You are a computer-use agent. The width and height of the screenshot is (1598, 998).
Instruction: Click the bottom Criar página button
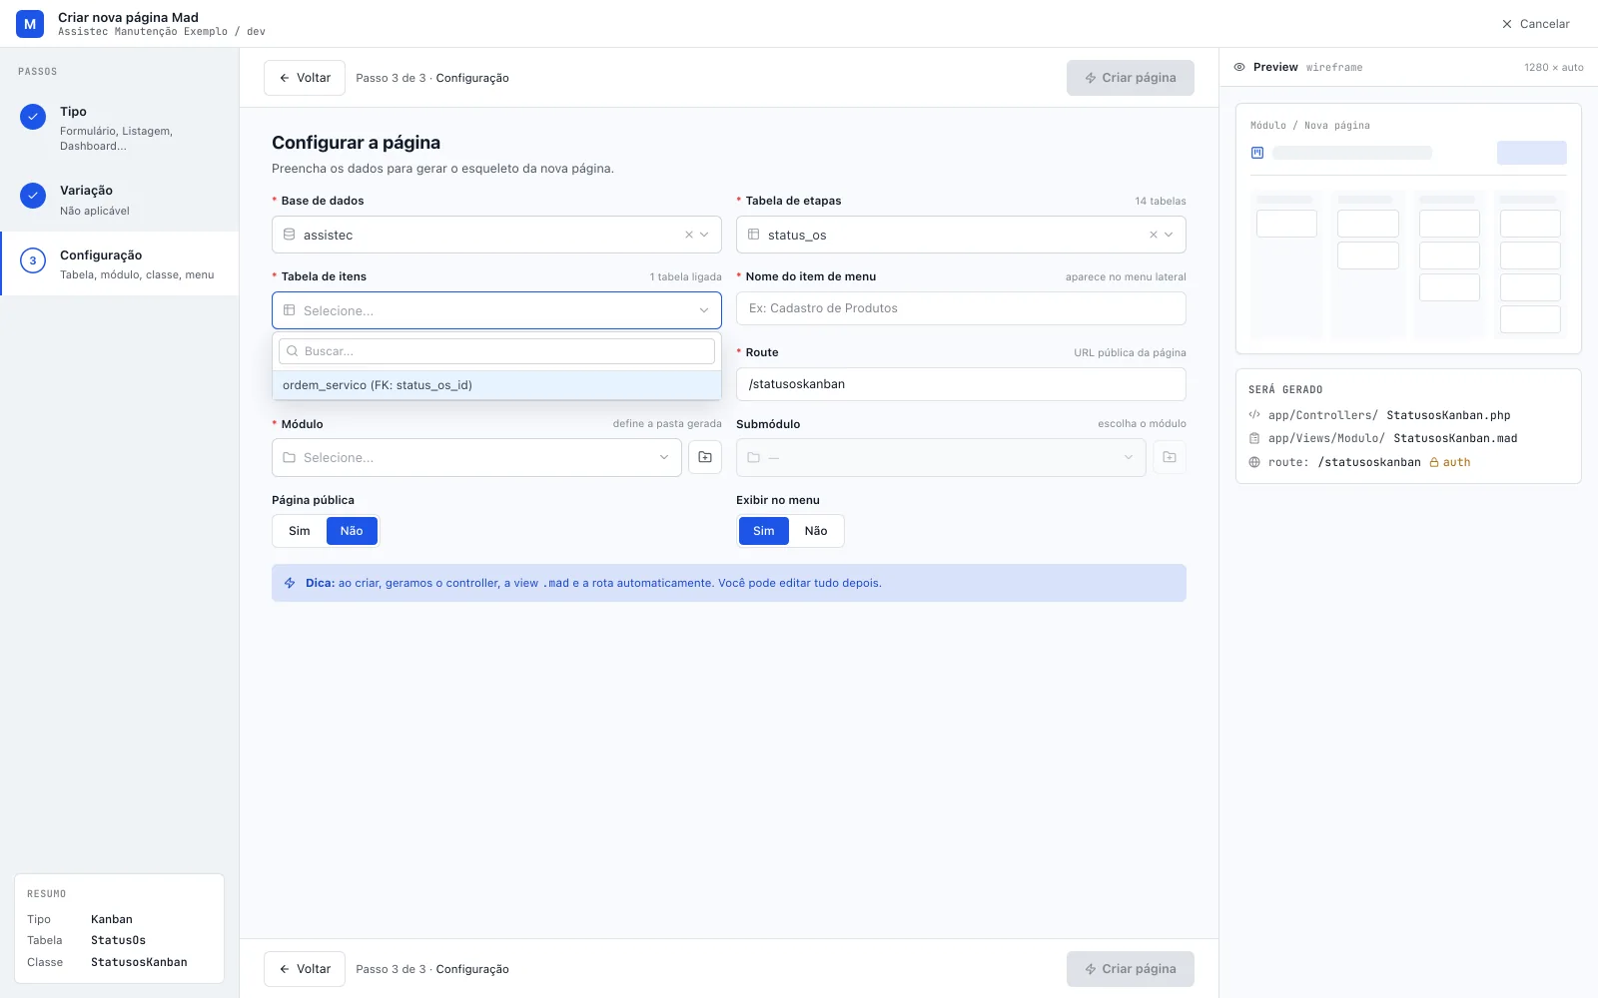coord(1131,969)
